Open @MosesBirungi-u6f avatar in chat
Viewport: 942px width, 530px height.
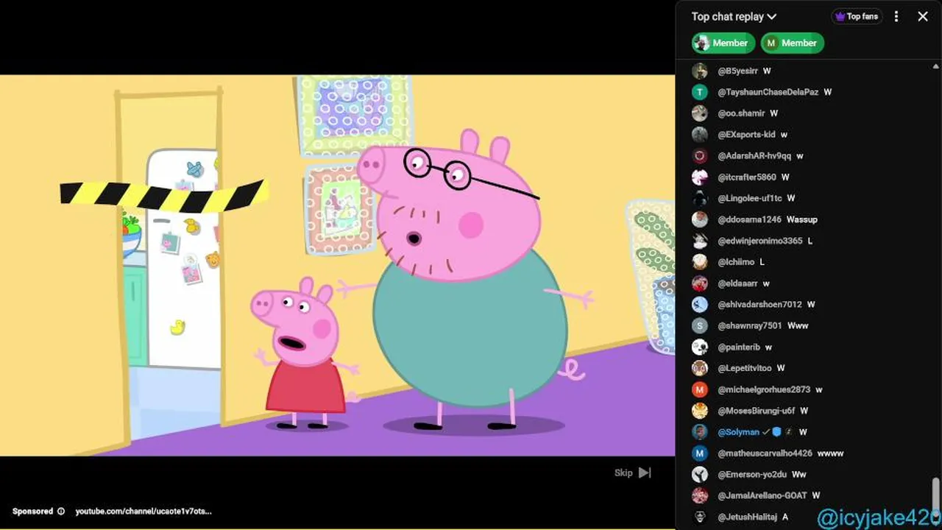coord(700,411)
